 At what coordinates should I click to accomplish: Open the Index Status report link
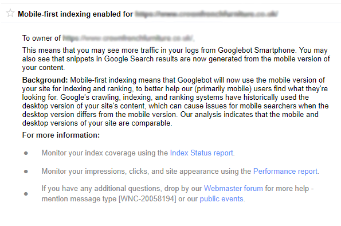[x=201, y=153]
